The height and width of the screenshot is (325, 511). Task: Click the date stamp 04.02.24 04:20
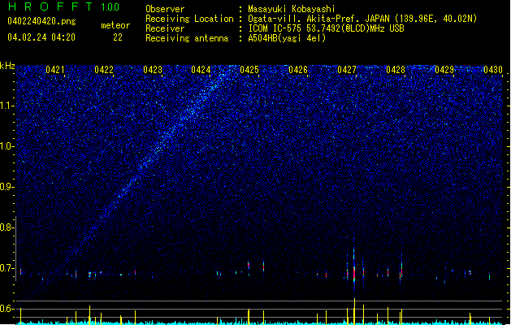41,37
